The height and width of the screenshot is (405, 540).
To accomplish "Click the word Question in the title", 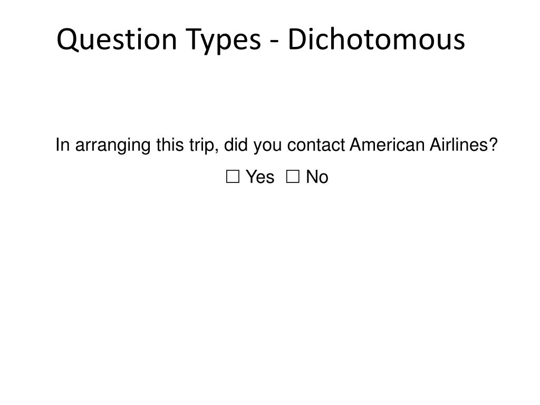I will click(x=117, y=40).
